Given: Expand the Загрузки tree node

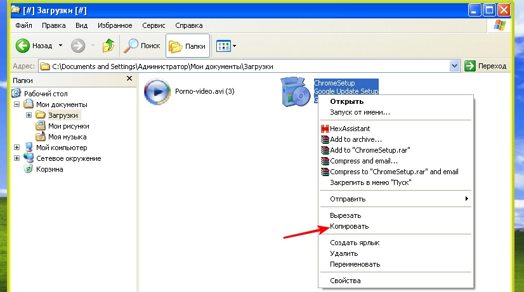Looking at the screenshot, I should [x=29, y=115].
